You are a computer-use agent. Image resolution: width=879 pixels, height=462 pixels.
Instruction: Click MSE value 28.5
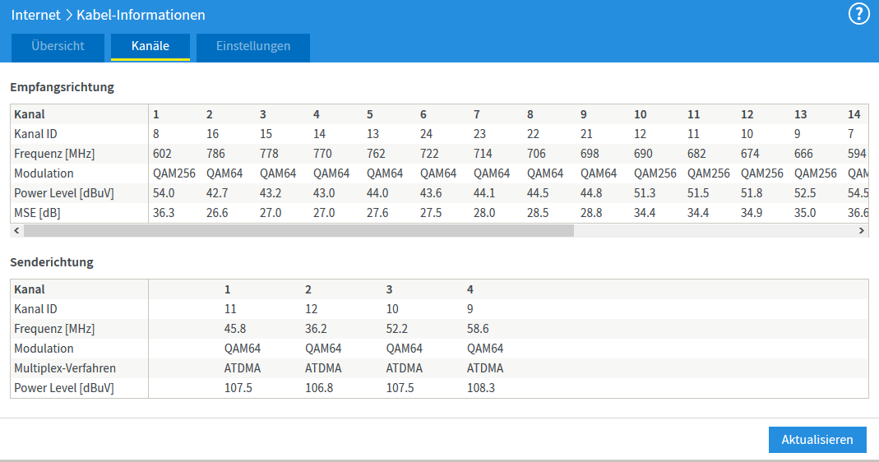[x=538, y=213]
